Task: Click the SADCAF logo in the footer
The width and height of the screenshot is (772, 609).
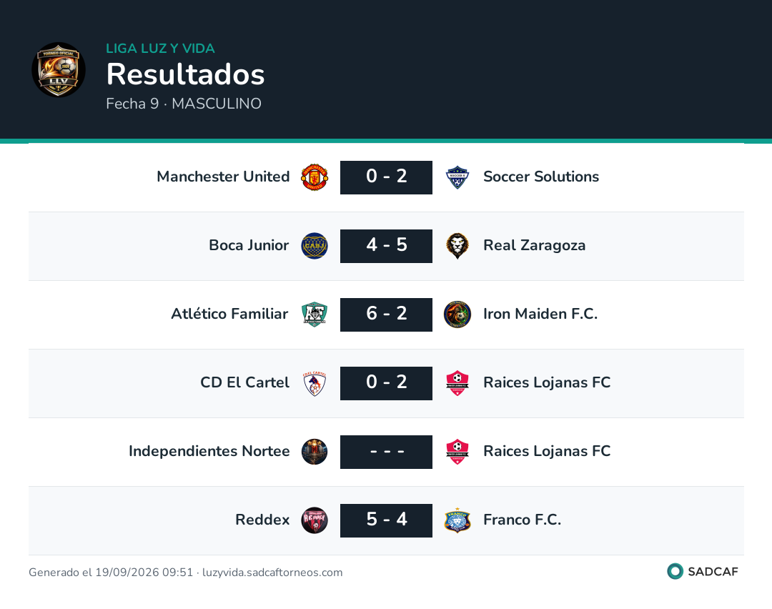Action: point(703,571)
